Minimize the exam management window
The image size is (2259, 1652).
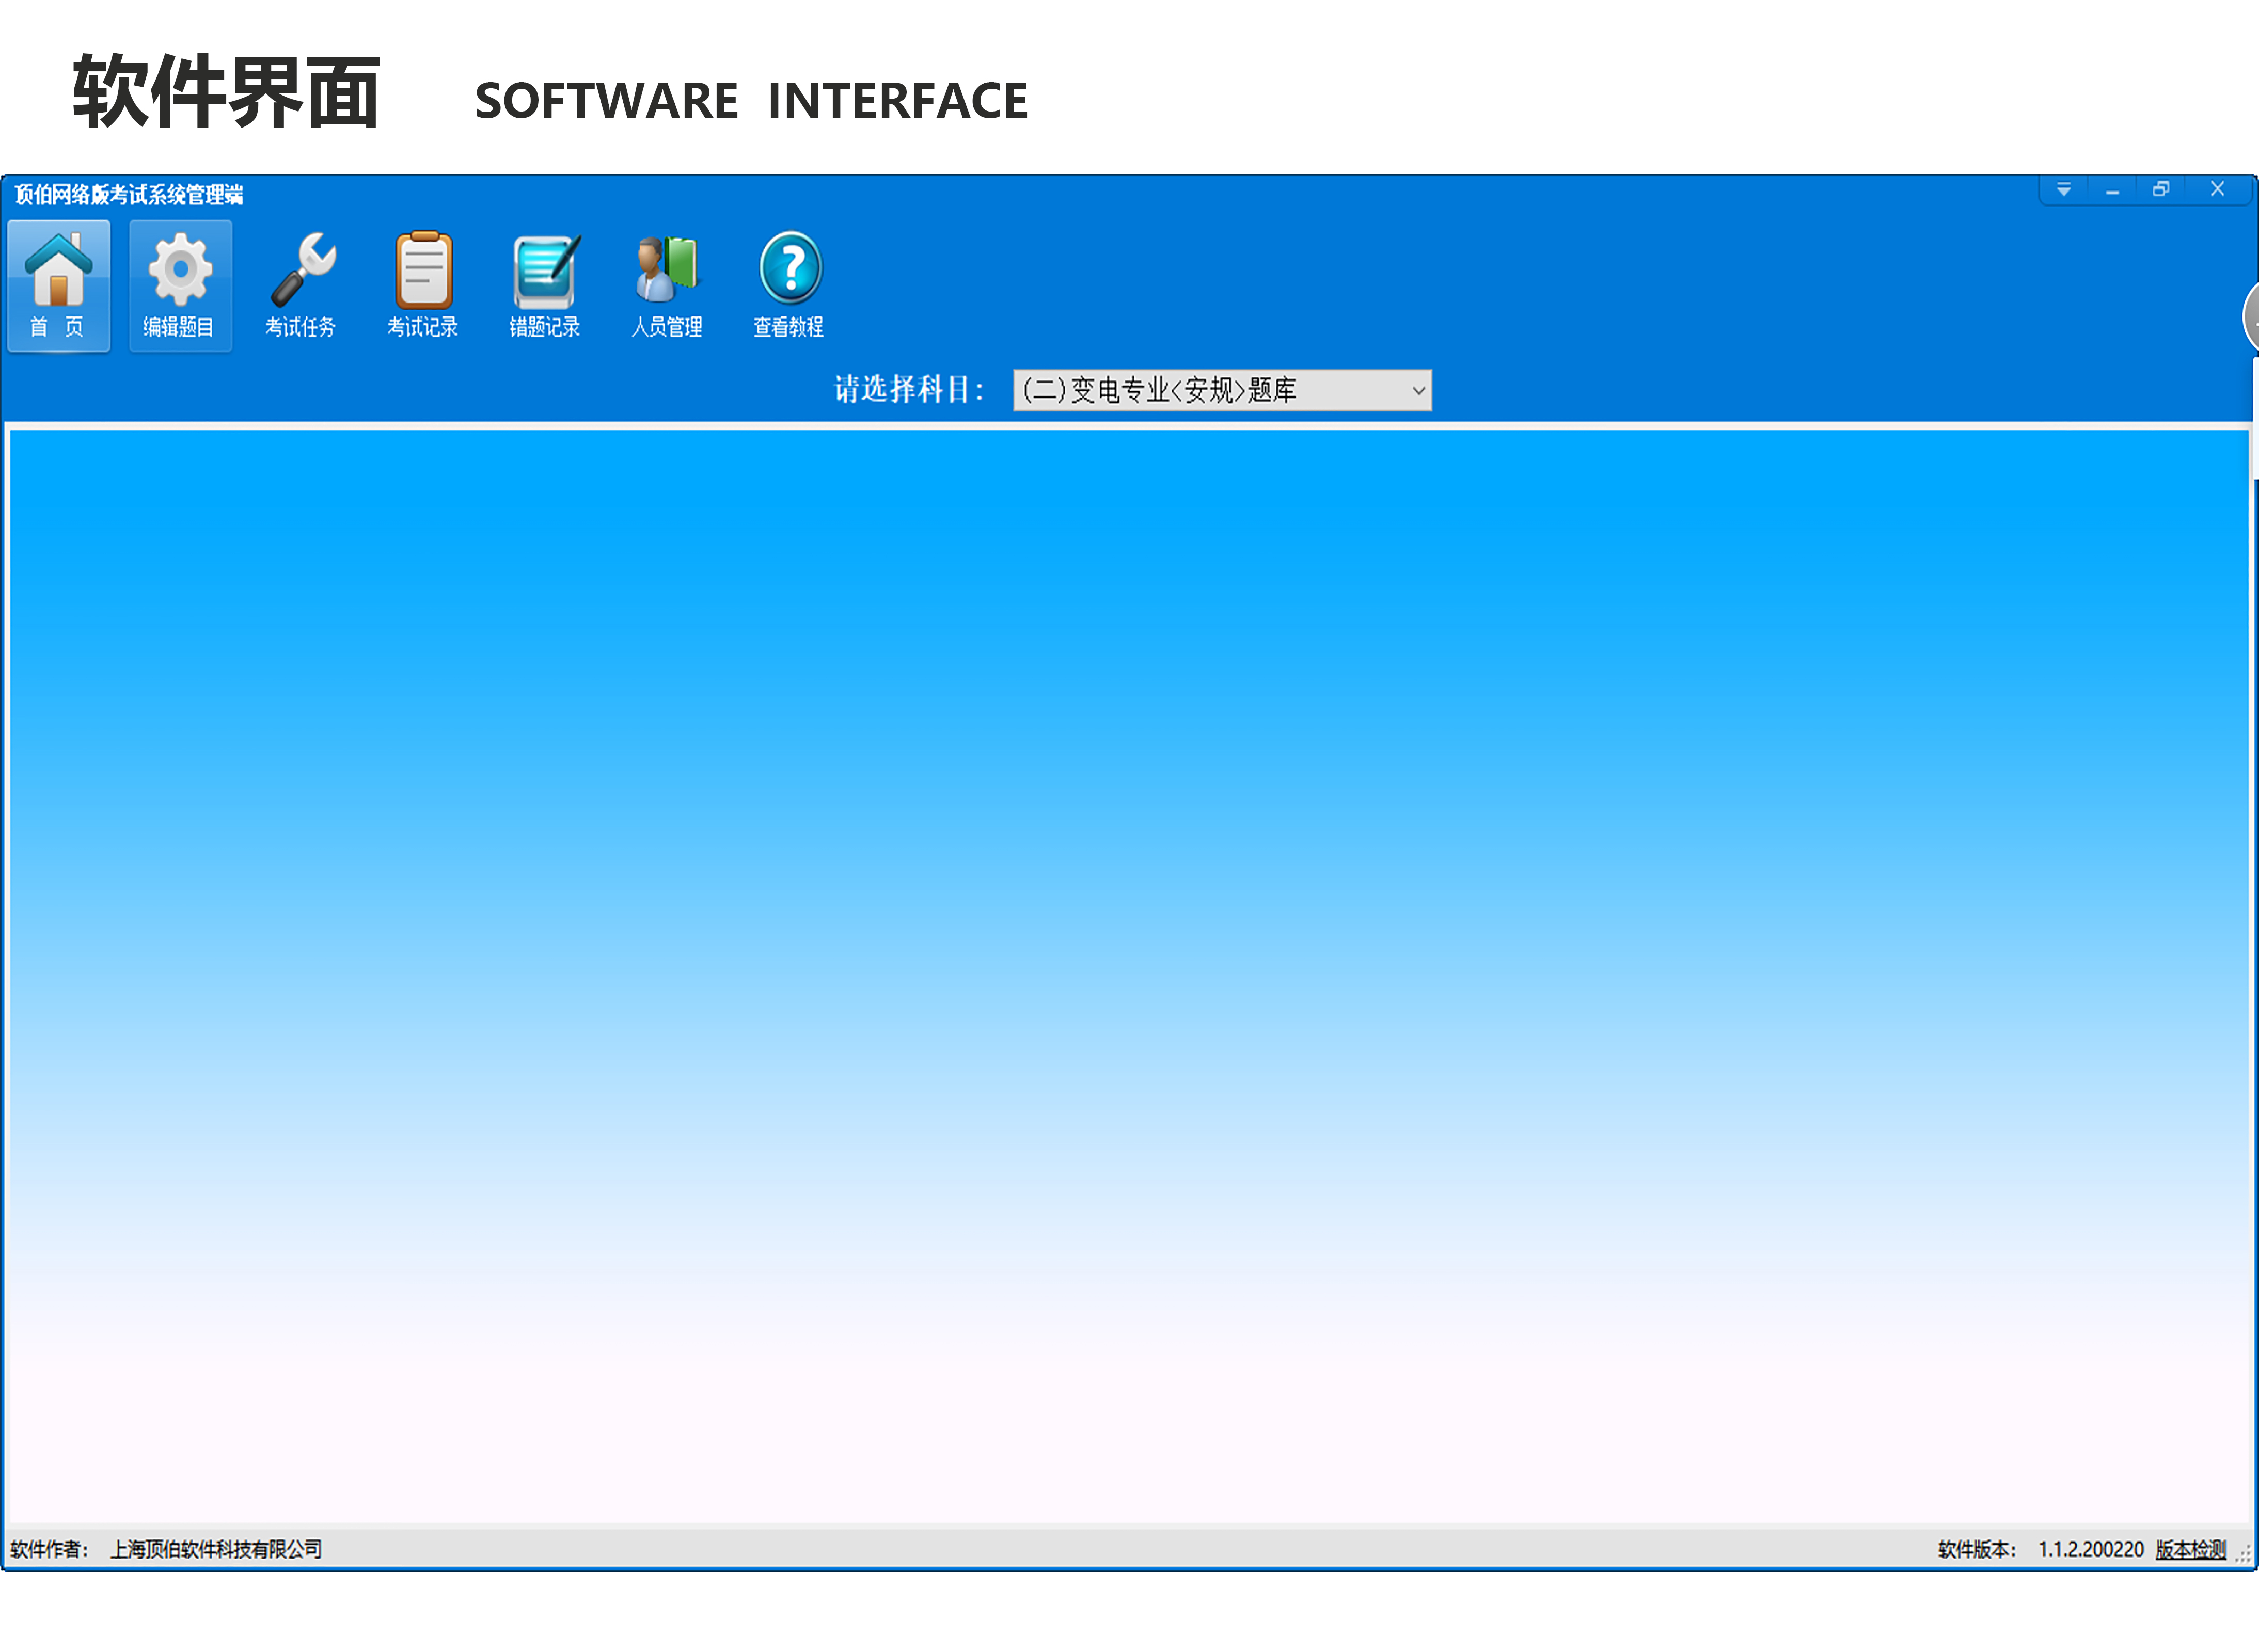coord(2112,190)
